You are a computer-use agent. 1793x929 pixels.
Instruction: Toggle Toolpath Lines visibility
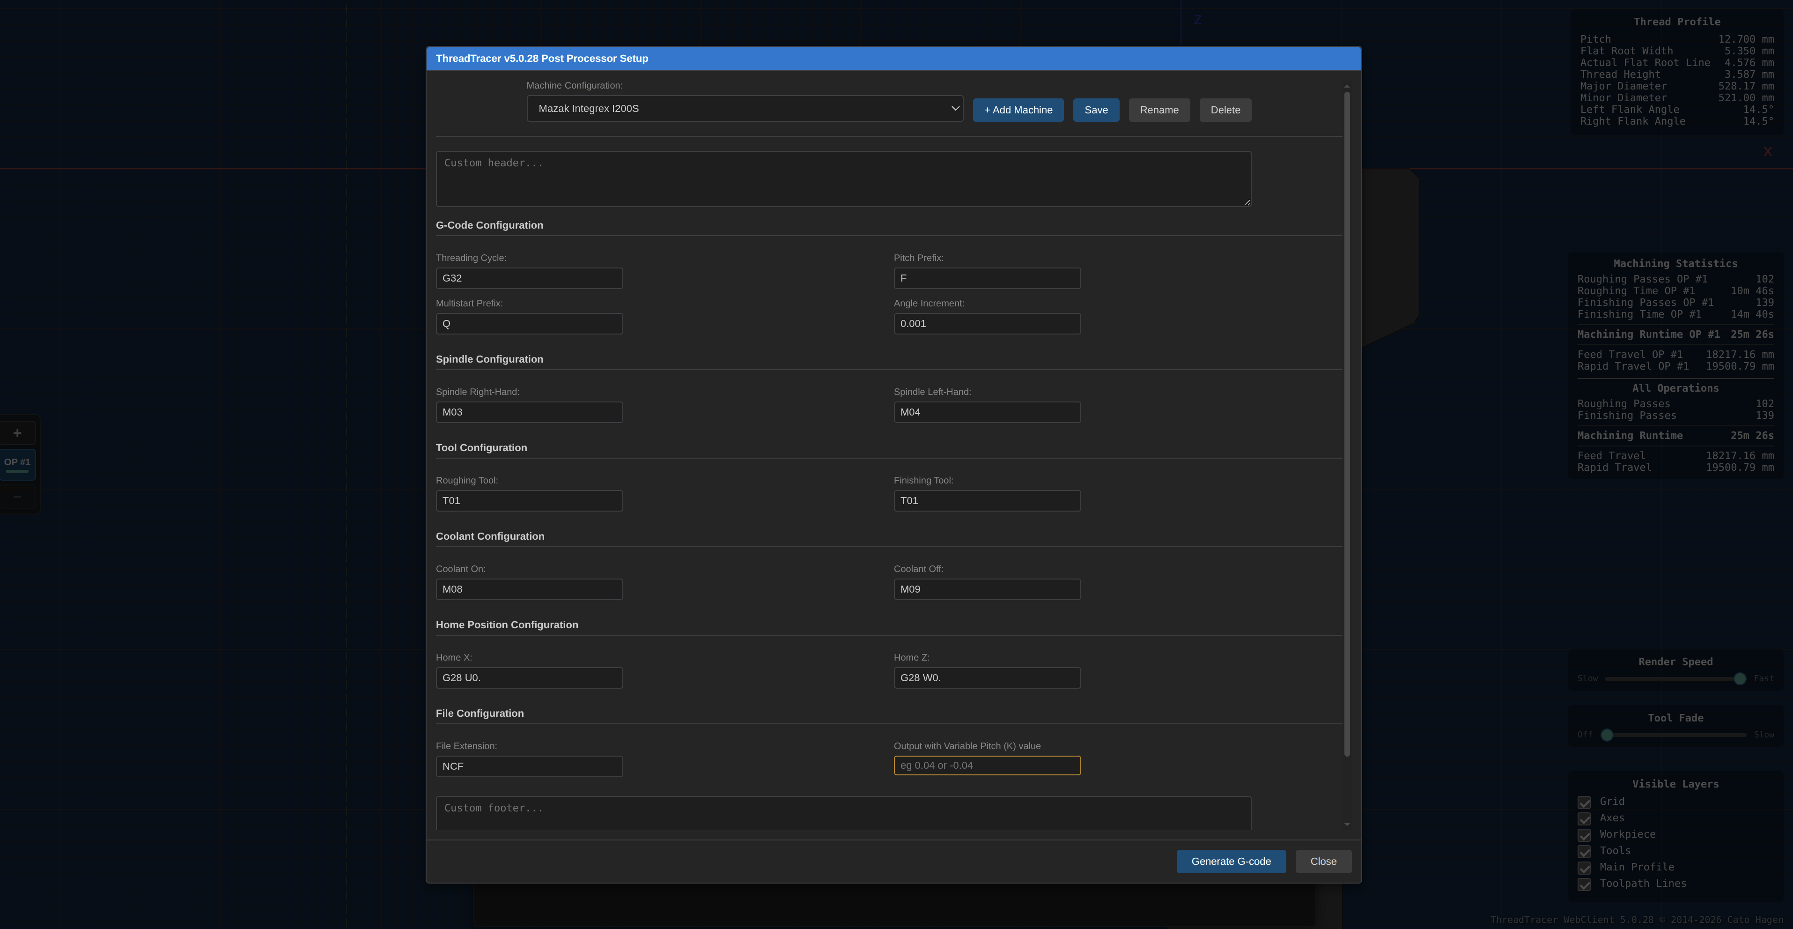click(1585, 884)
